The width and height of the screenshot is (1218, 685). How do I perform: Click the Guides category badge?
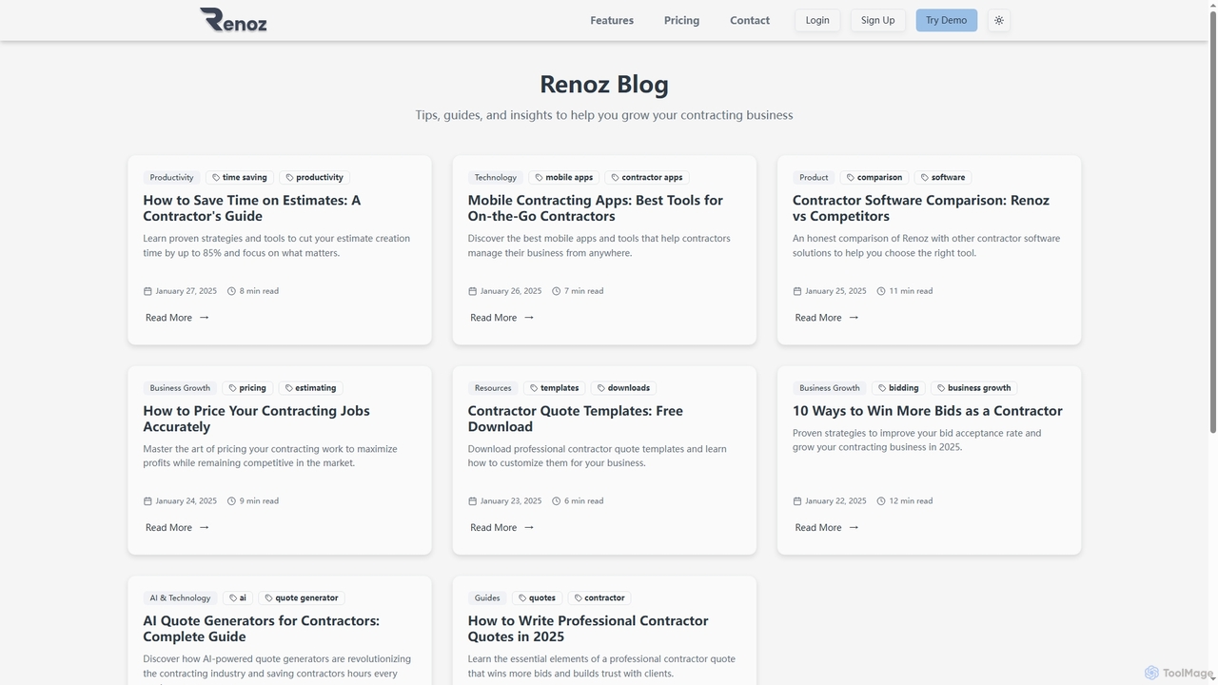click(487, 598)
